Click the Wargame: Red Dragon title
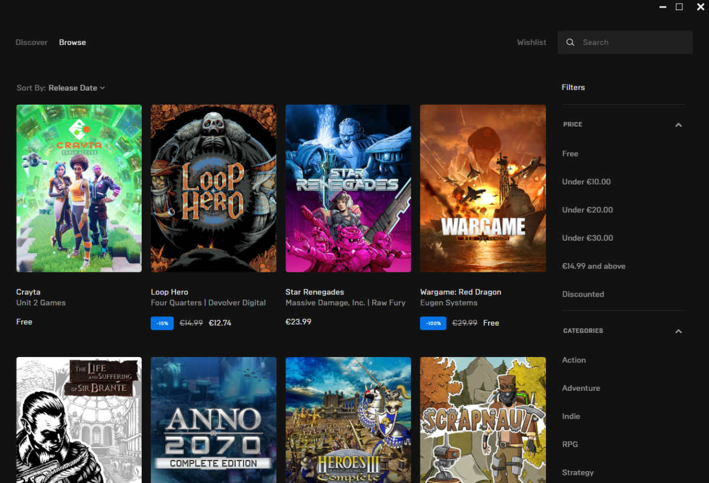The height and width of the screenshot is (483, 709). 460,292
